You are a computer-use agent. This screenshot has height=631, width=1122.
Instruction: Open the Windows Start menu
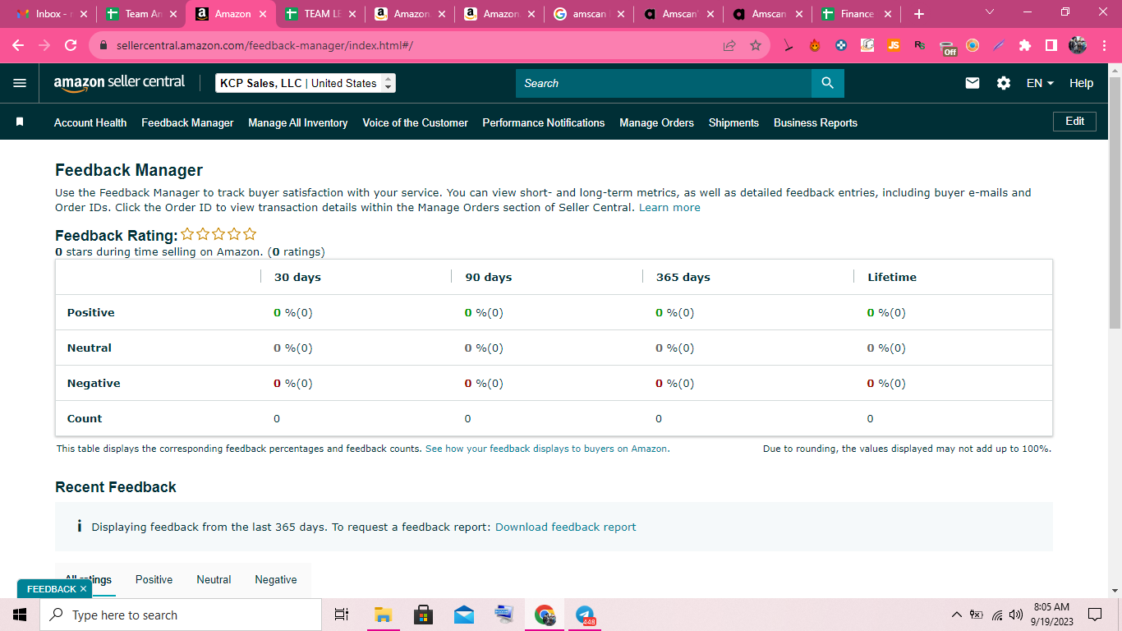(20, 615)
